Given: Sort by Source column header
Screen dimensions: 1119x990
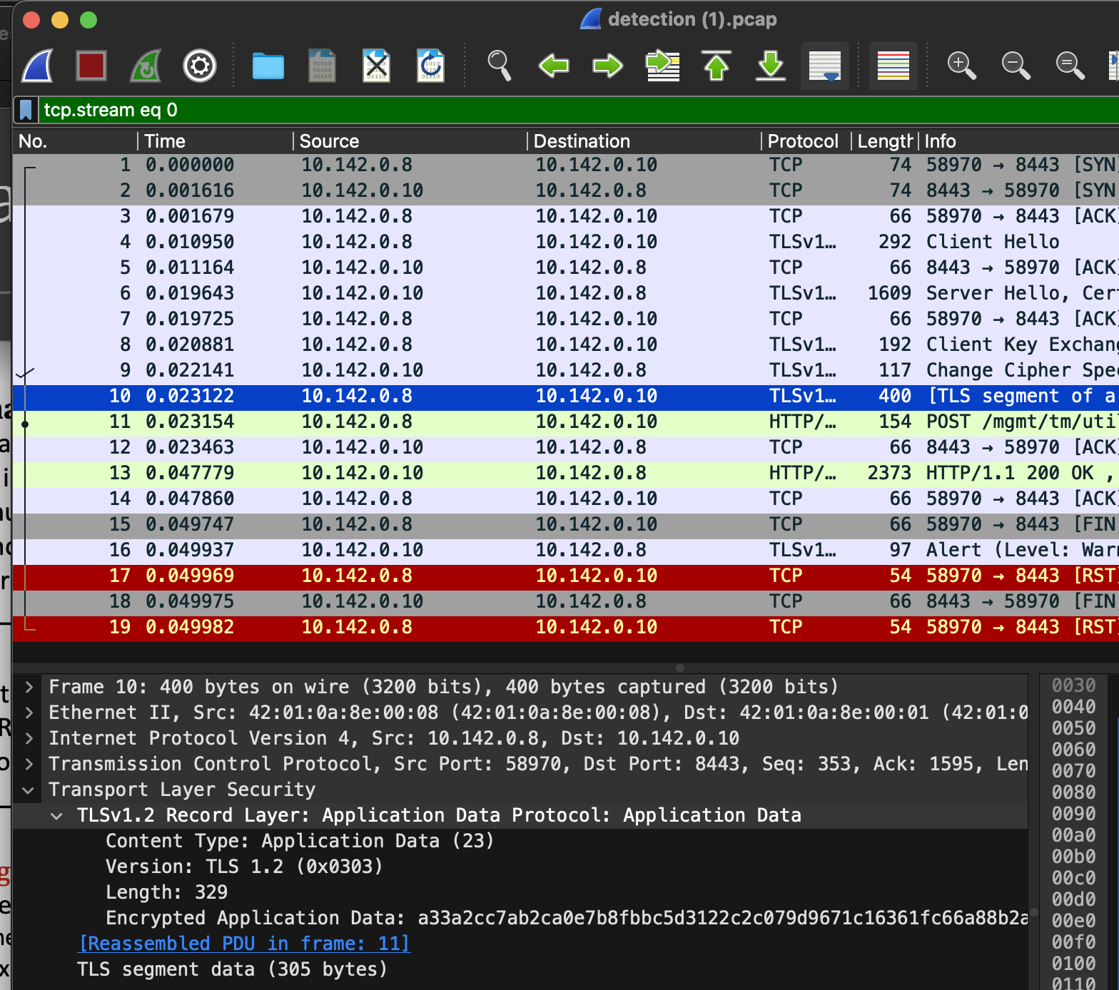Looking at the screenshot, I should (x=410, y=141).
